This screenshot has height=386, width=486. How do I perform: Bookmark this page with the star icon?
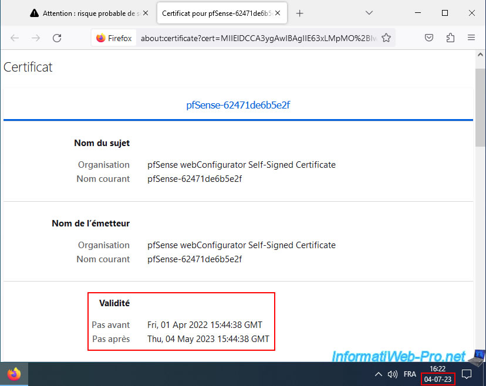tap(386, 38)
